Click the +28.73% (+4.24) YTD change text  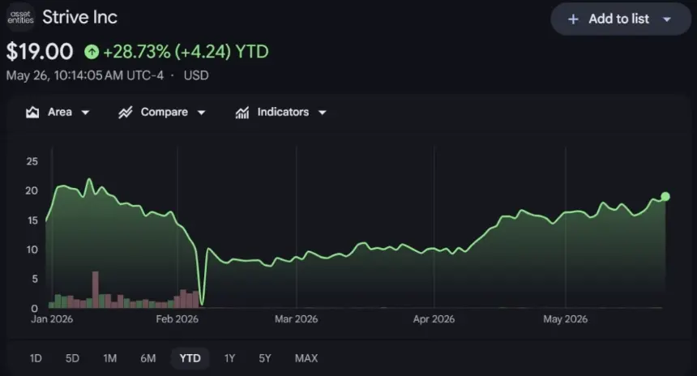tap(186, 52)
